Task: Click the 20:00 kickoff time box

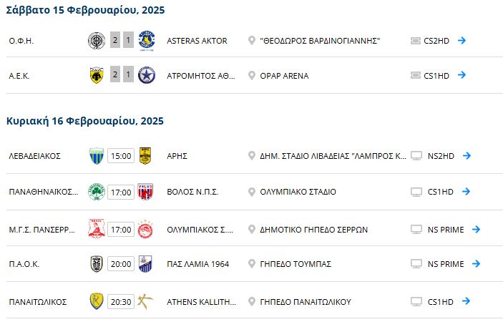Action: (121, 264)
